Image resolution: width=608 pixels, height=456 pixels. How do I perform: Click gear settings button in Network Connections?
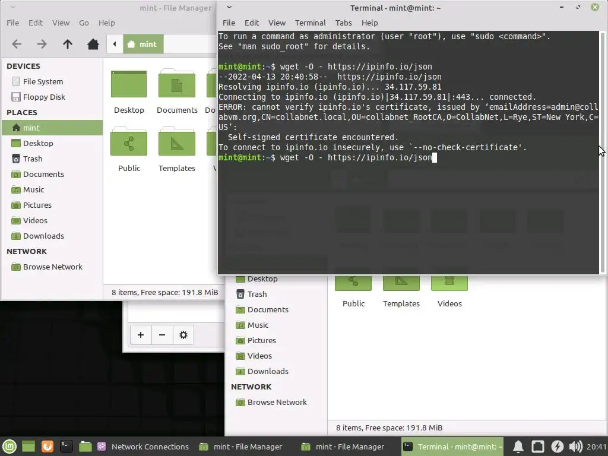[183, 335]
